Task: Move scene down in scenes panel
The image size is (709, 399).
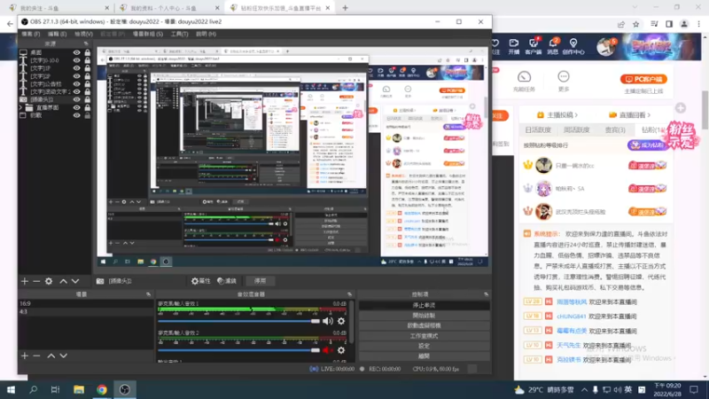Action: (x=63, y=356)
